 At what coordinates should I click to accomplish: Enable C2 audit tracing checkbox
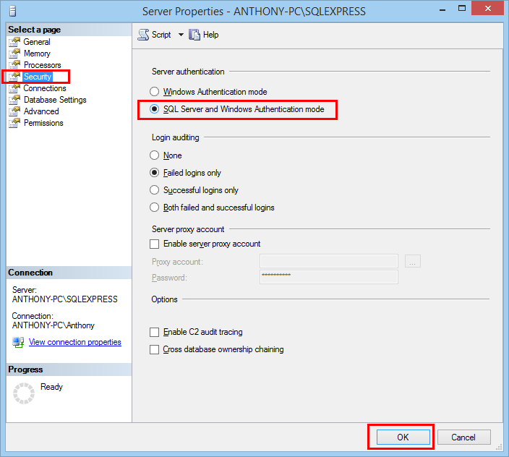[x=154, y=332]
